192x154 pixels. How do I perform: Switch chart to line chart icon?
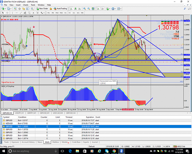pyautogui.click(x=80, y=9)
